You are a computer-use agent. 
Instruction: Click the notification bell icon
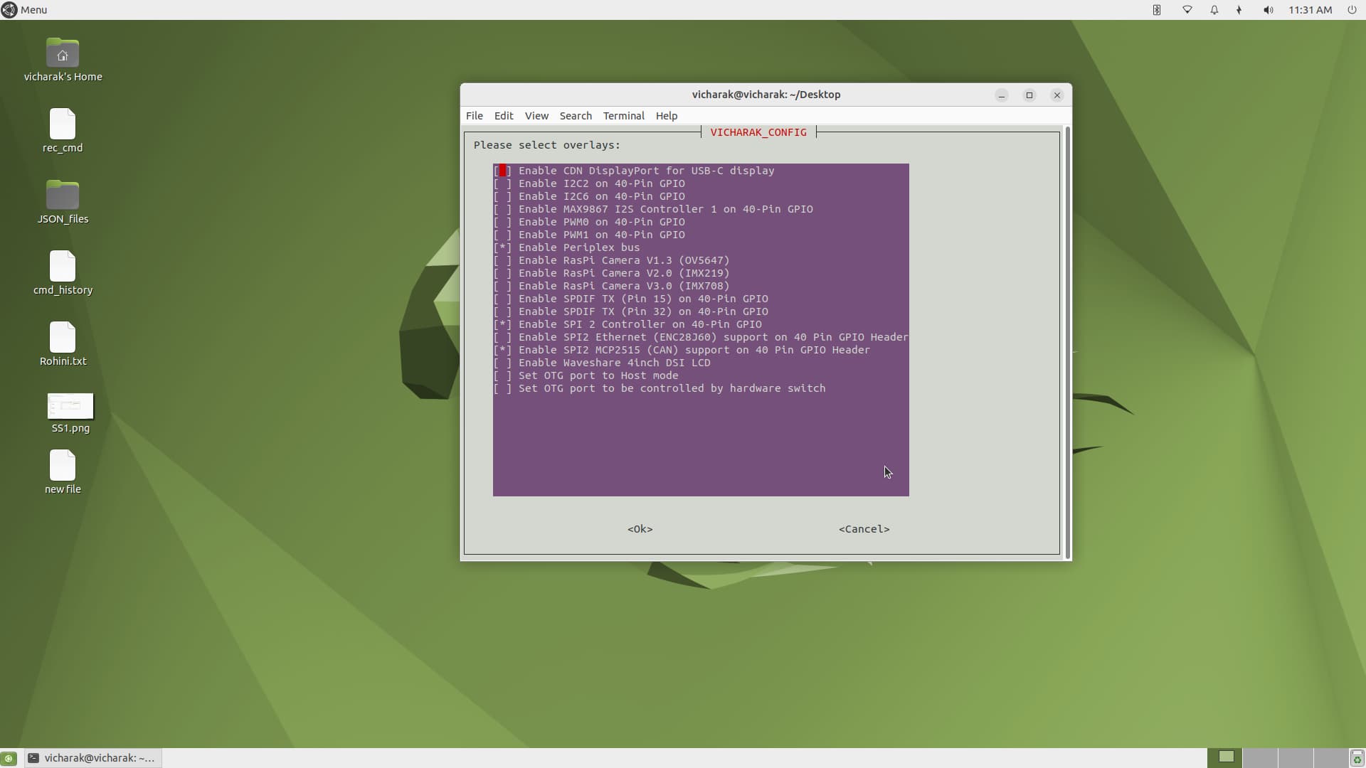[x=1214, y=10]
